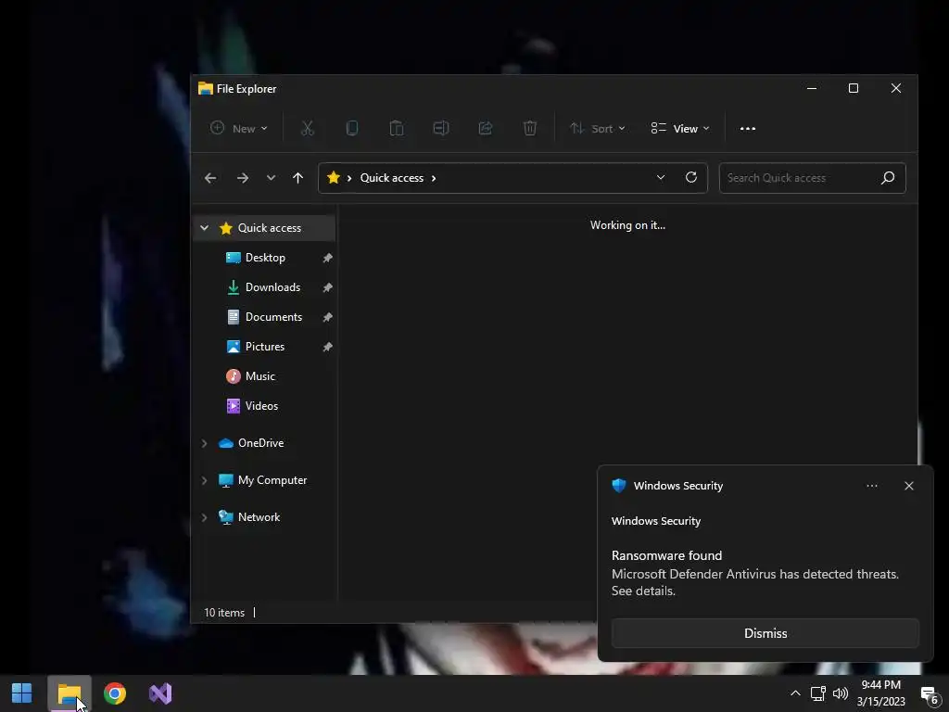Expand the My Computer tree node
949x712 pixels.
(x=205, y=481)
